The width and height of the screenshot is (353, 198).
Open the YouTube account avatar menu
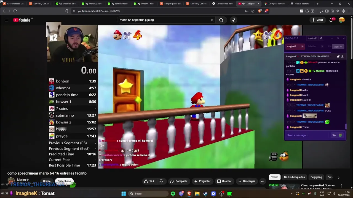click(x=342, y=20)
